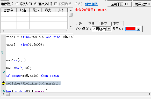Click parameter table left scroll arrow

tap(3, 31)
